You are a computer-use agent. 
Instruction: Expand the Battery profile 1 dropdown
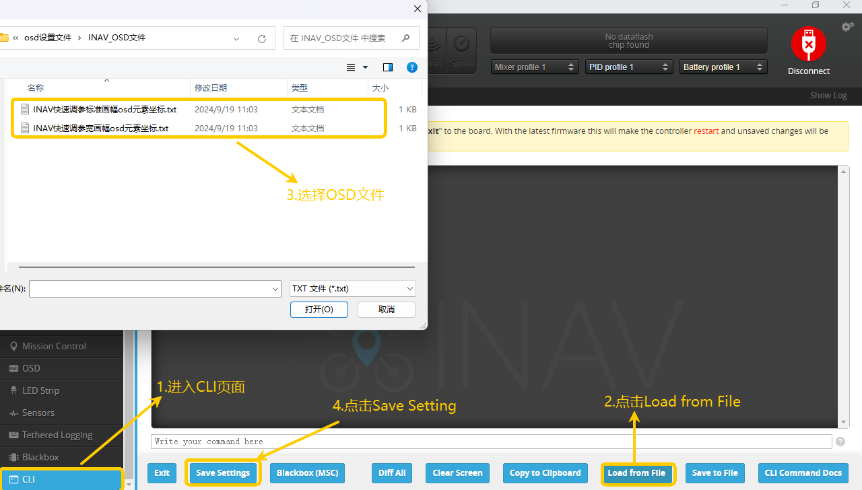(723, 67)
